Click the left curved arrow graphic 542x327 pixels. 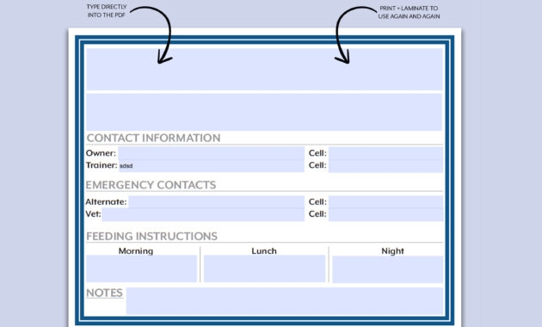click(x=154, y=34)
